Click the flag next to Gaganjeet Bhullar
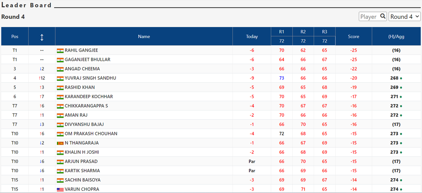422x193 pixels. tap(60, 60)
